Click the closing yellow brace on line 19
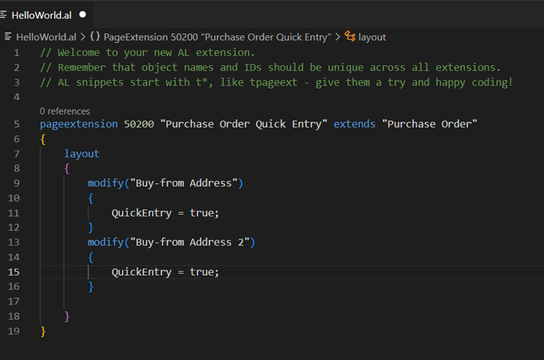Screen dimensions: 544x360 (x=43, y=331)
